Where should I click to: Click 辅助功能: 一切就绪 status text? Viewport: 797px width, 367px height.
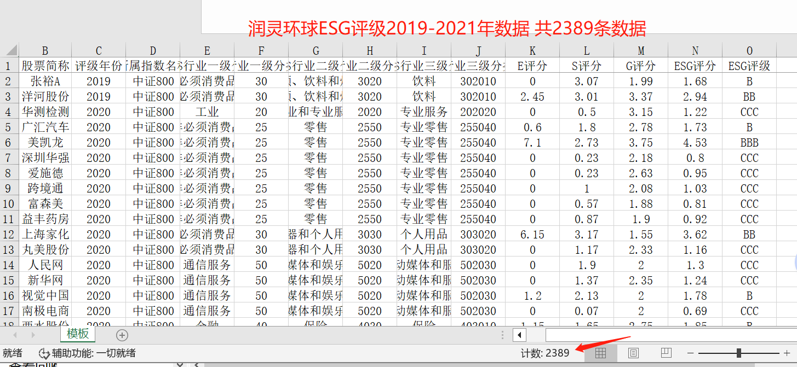click(x=94, y=353)
